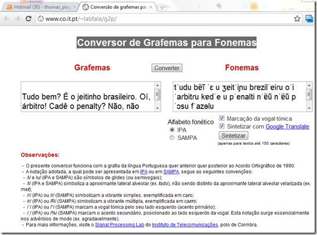Open the SAMPA link in observations

[171, 172]
